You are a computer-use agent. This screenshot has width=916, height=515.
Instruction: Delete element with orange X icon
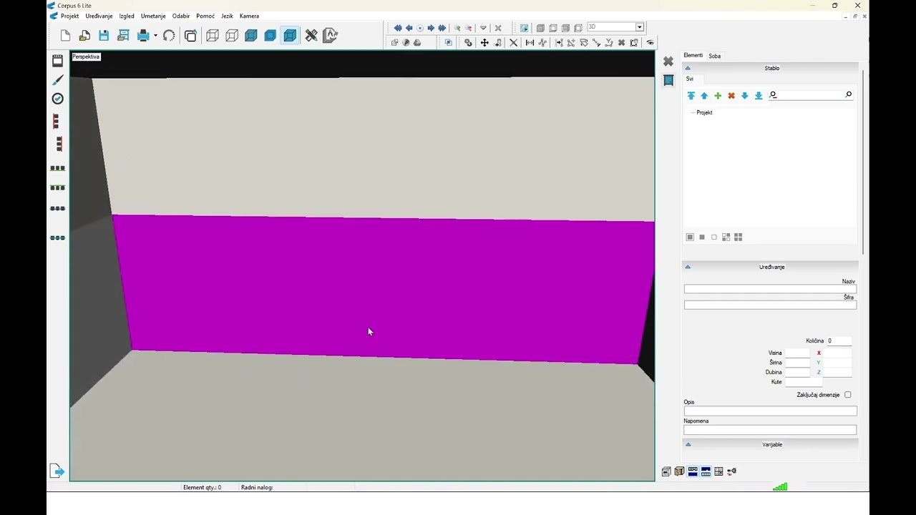pos(731,95)
